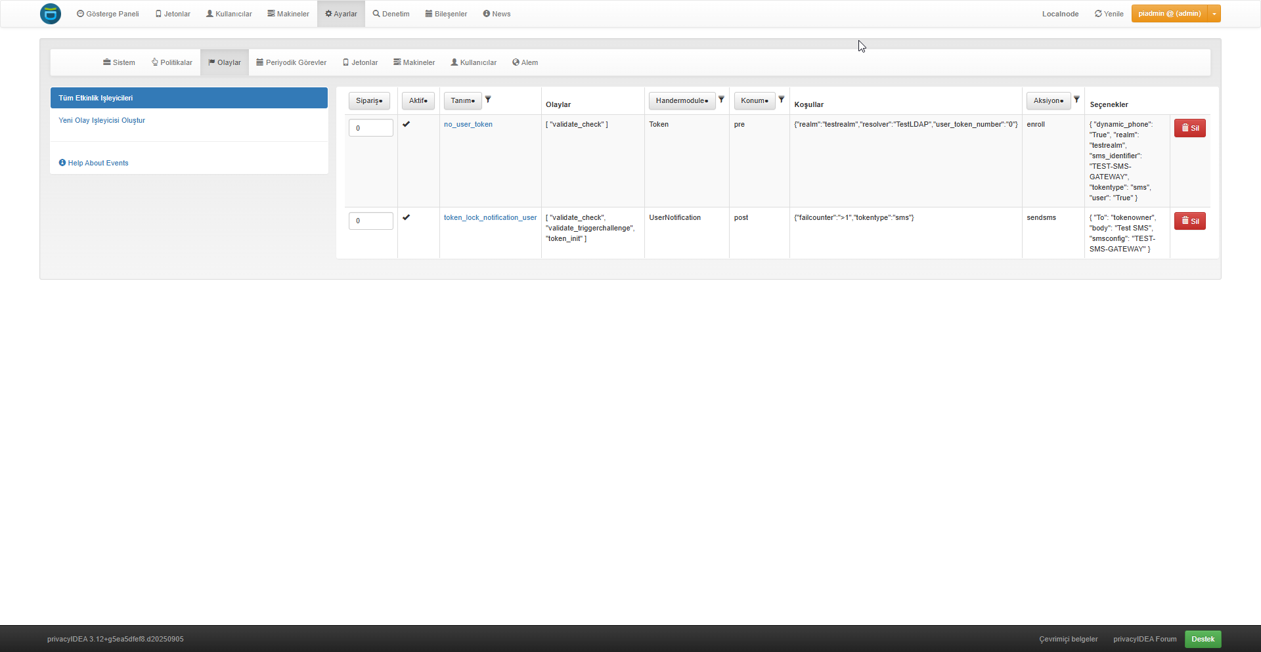The width and height of the screenshot is (1261, 652).
Task: Click order input field for no_user_token
Action: point(371,128)
